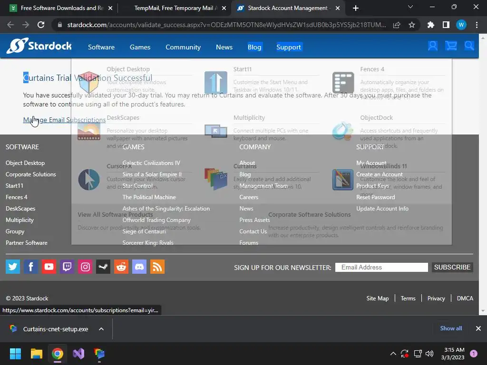The image size is (487, 365).
Task: Open Reset Password support link
Action: 376,197
